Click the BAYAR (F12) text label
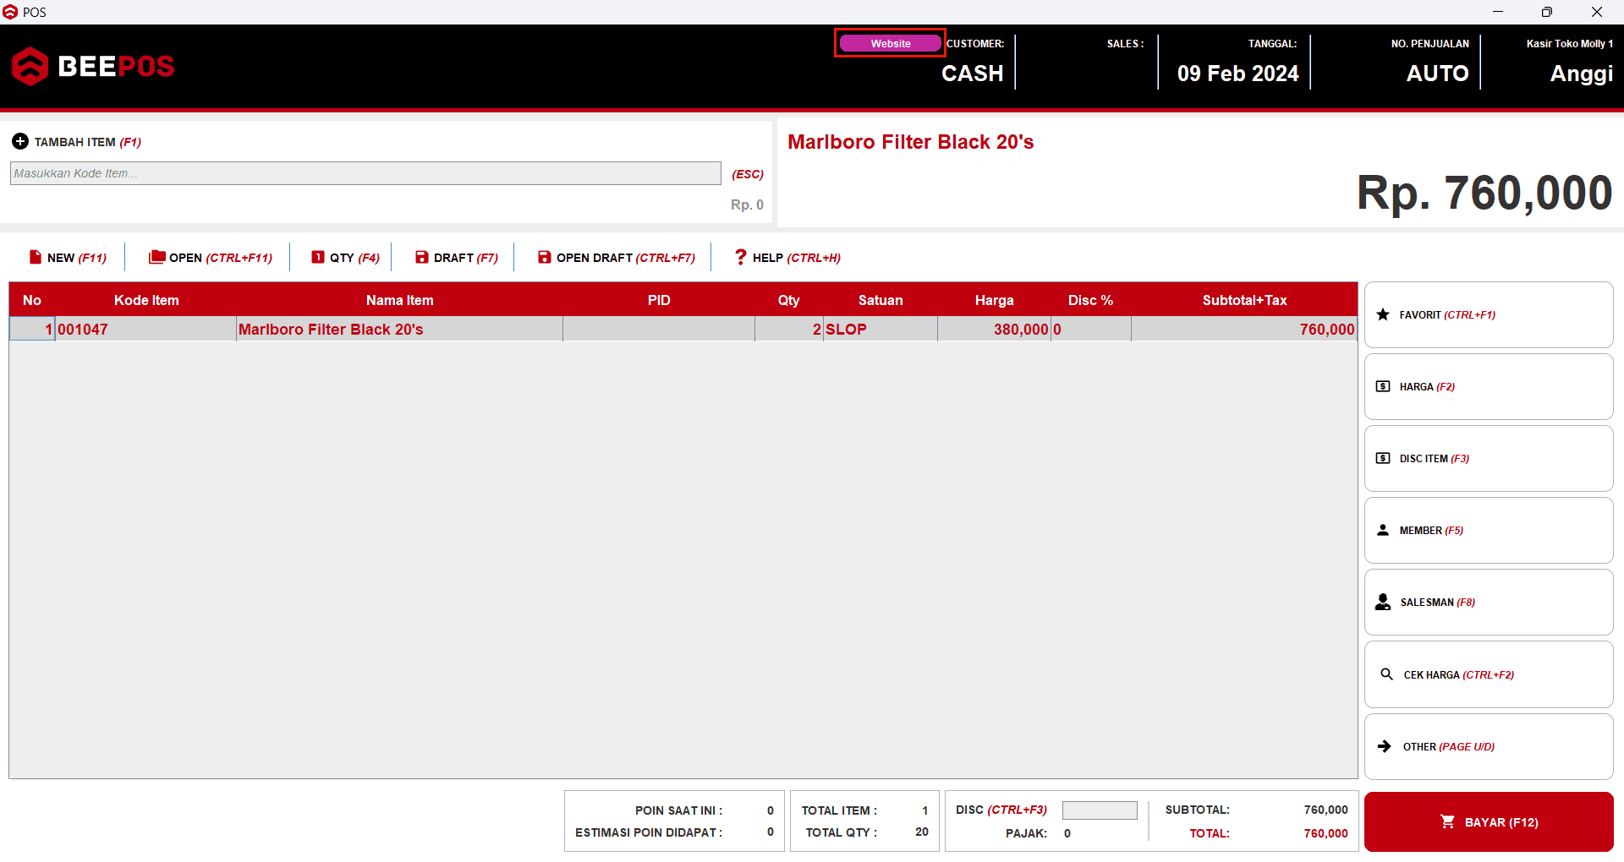The height and width of the screenshot is (862, 1624). click(1501, 822)
